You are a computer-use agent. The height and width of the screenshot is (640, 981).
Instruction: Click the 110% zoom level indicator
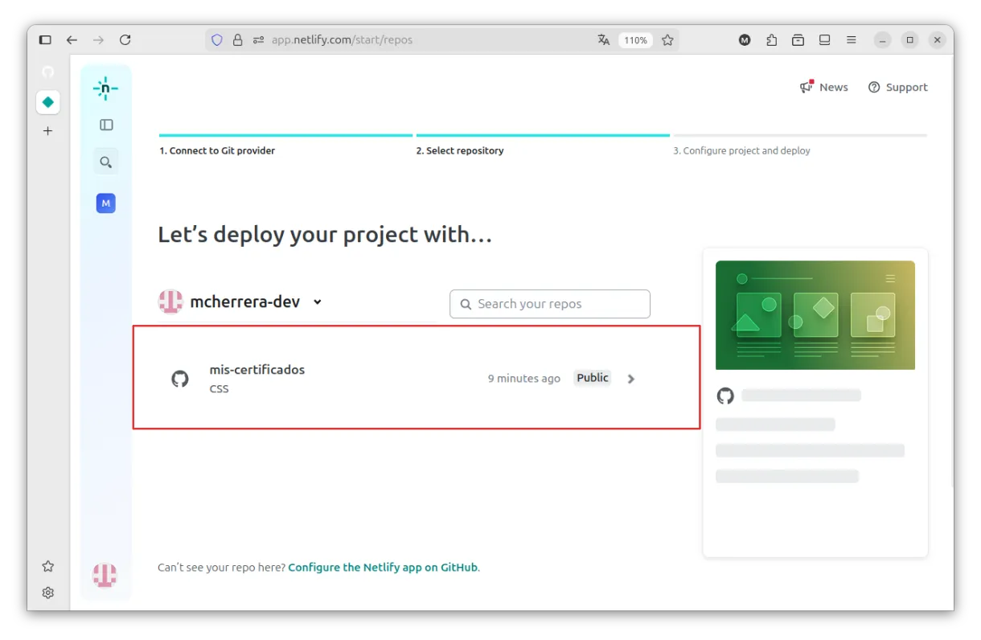click(635, 40)
